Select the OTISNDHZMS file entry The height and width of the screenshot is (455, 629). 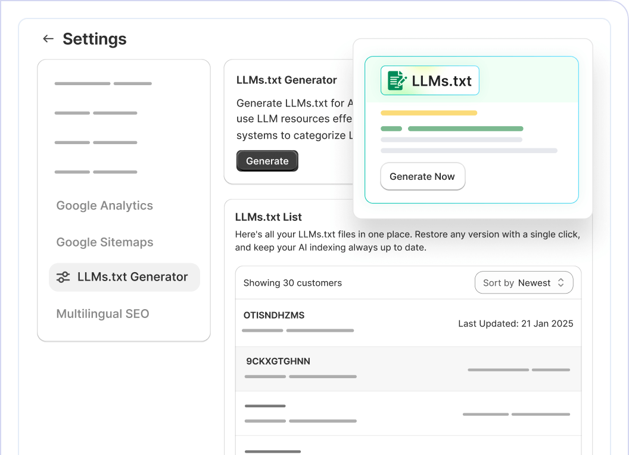274,315
